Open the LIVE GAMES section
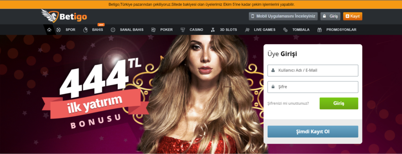The width and height of the screenshot is (402, 154). click(265, 30)
